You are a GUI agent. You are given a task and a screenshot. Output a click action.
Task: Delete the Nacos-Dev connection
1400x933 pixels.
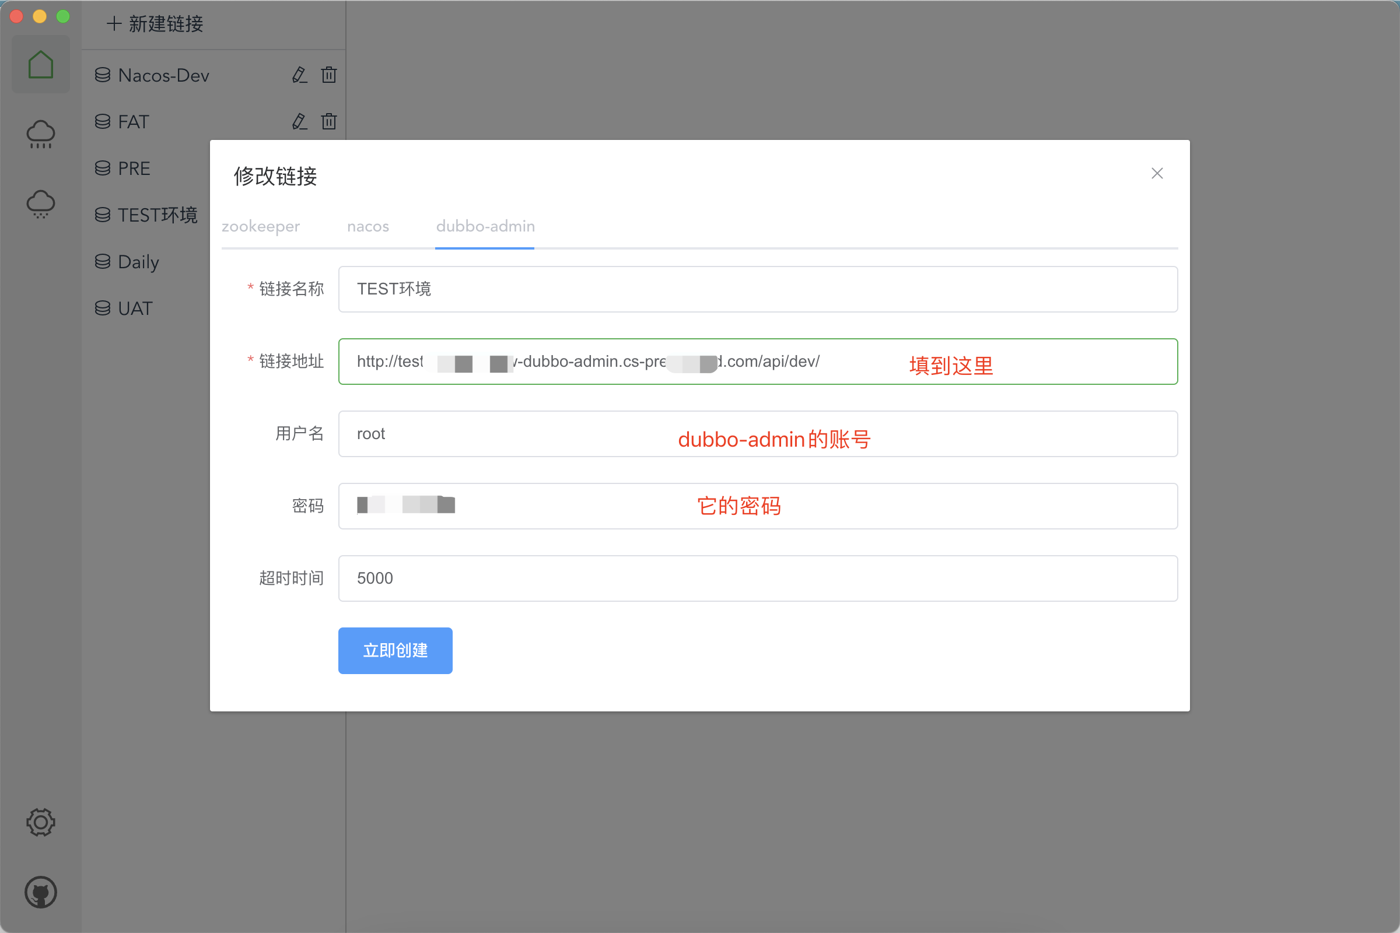click(328, 75)
